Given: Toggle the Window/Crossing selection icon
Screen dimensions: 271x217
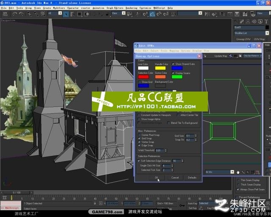Looking at the screenshot, I should (x=86, y=14).
